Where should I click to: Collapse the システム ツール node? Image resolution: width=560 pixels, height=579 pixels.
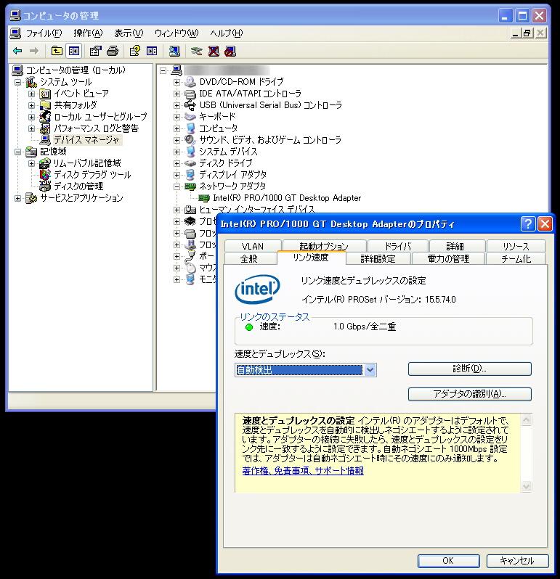tap(17, 82)
